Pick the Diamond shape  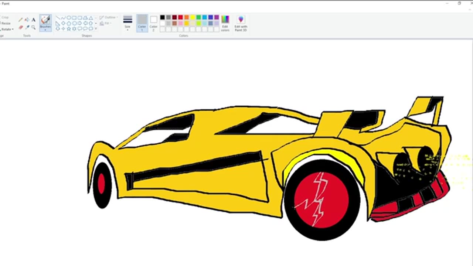click(x=63, y=23)
